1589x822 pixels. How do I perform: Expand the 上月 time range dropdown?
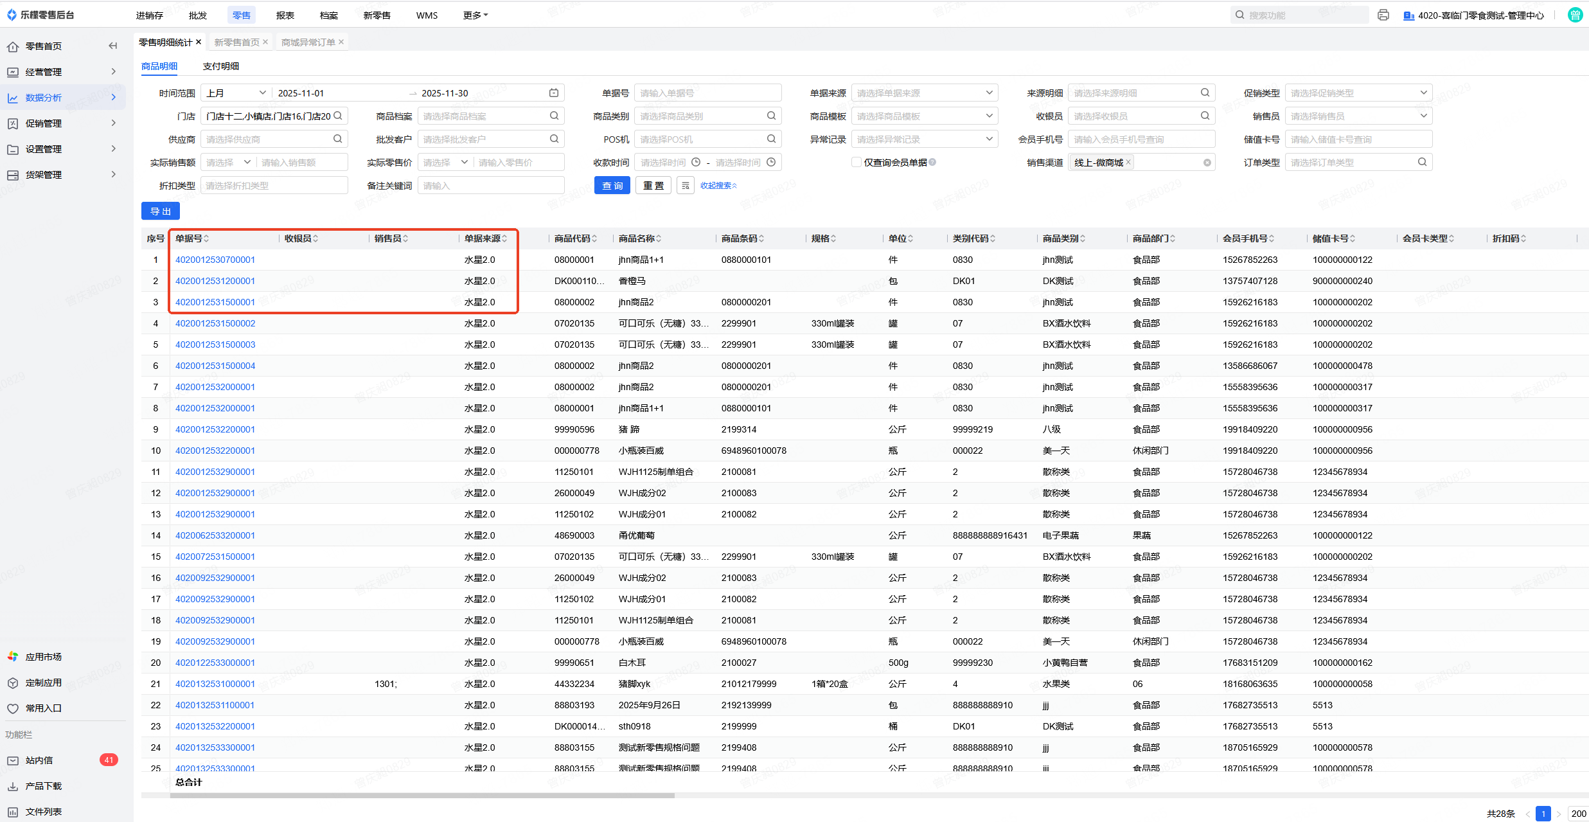[236, 93]
